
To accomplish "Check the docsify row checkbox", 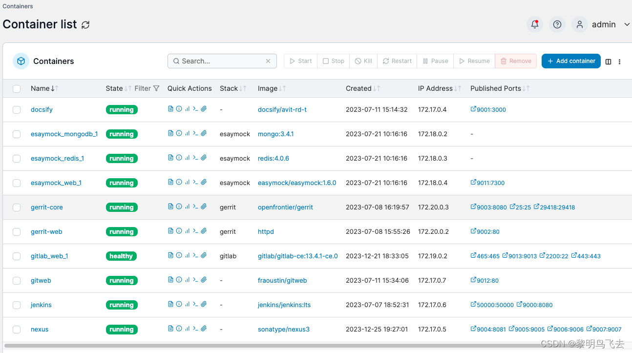I will pyautogui.click(x=17, y=110).
